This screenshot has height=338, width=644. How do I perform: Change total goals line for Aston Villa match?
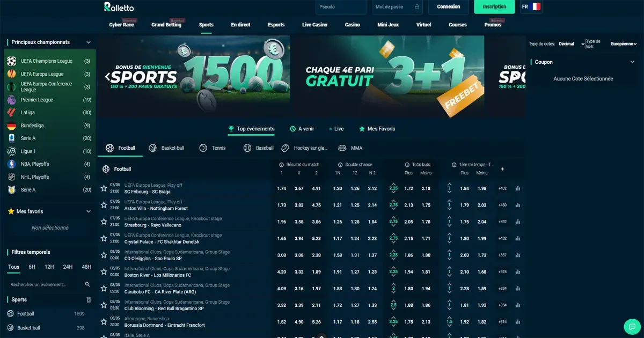(393, 205)
